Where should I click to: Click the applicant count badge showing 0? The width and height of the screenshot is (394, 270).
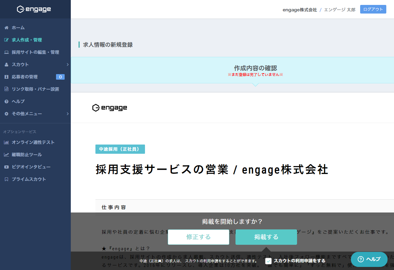coord(60,77)
